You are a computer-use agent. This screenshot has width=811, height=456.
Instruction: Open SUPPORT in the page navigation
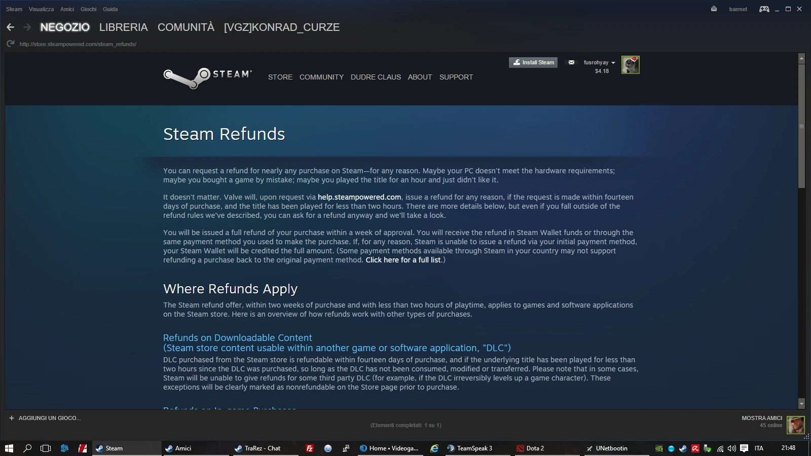point(456,77)
